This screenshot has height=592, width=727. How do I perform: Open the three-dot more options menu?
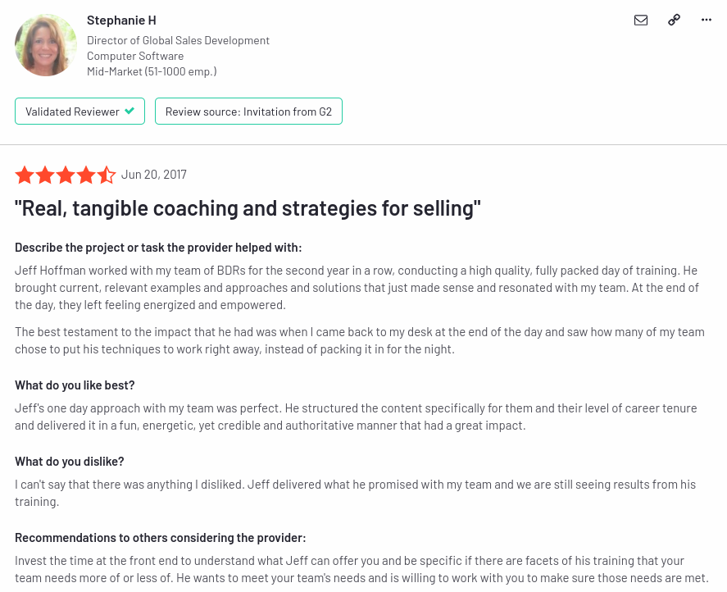[x=707, y=20]
